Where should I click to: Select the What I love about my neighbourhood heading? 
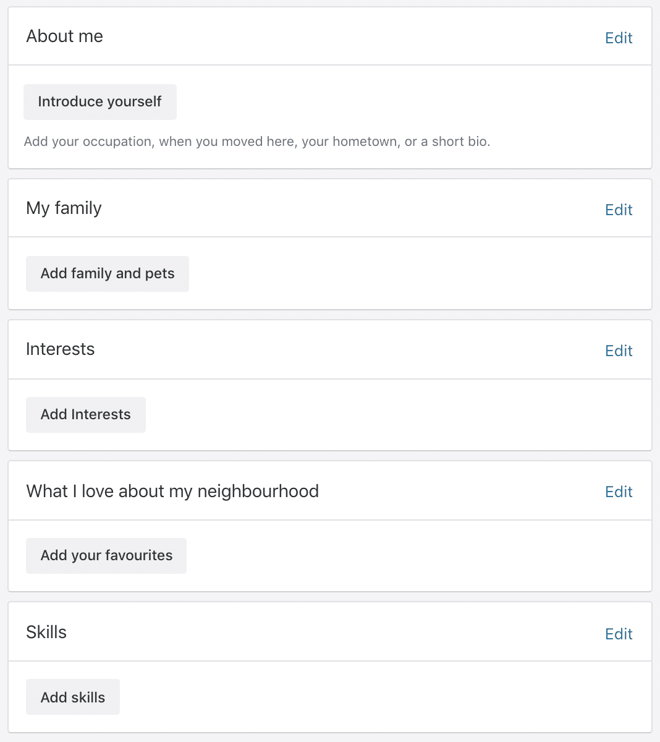[172, 491]
